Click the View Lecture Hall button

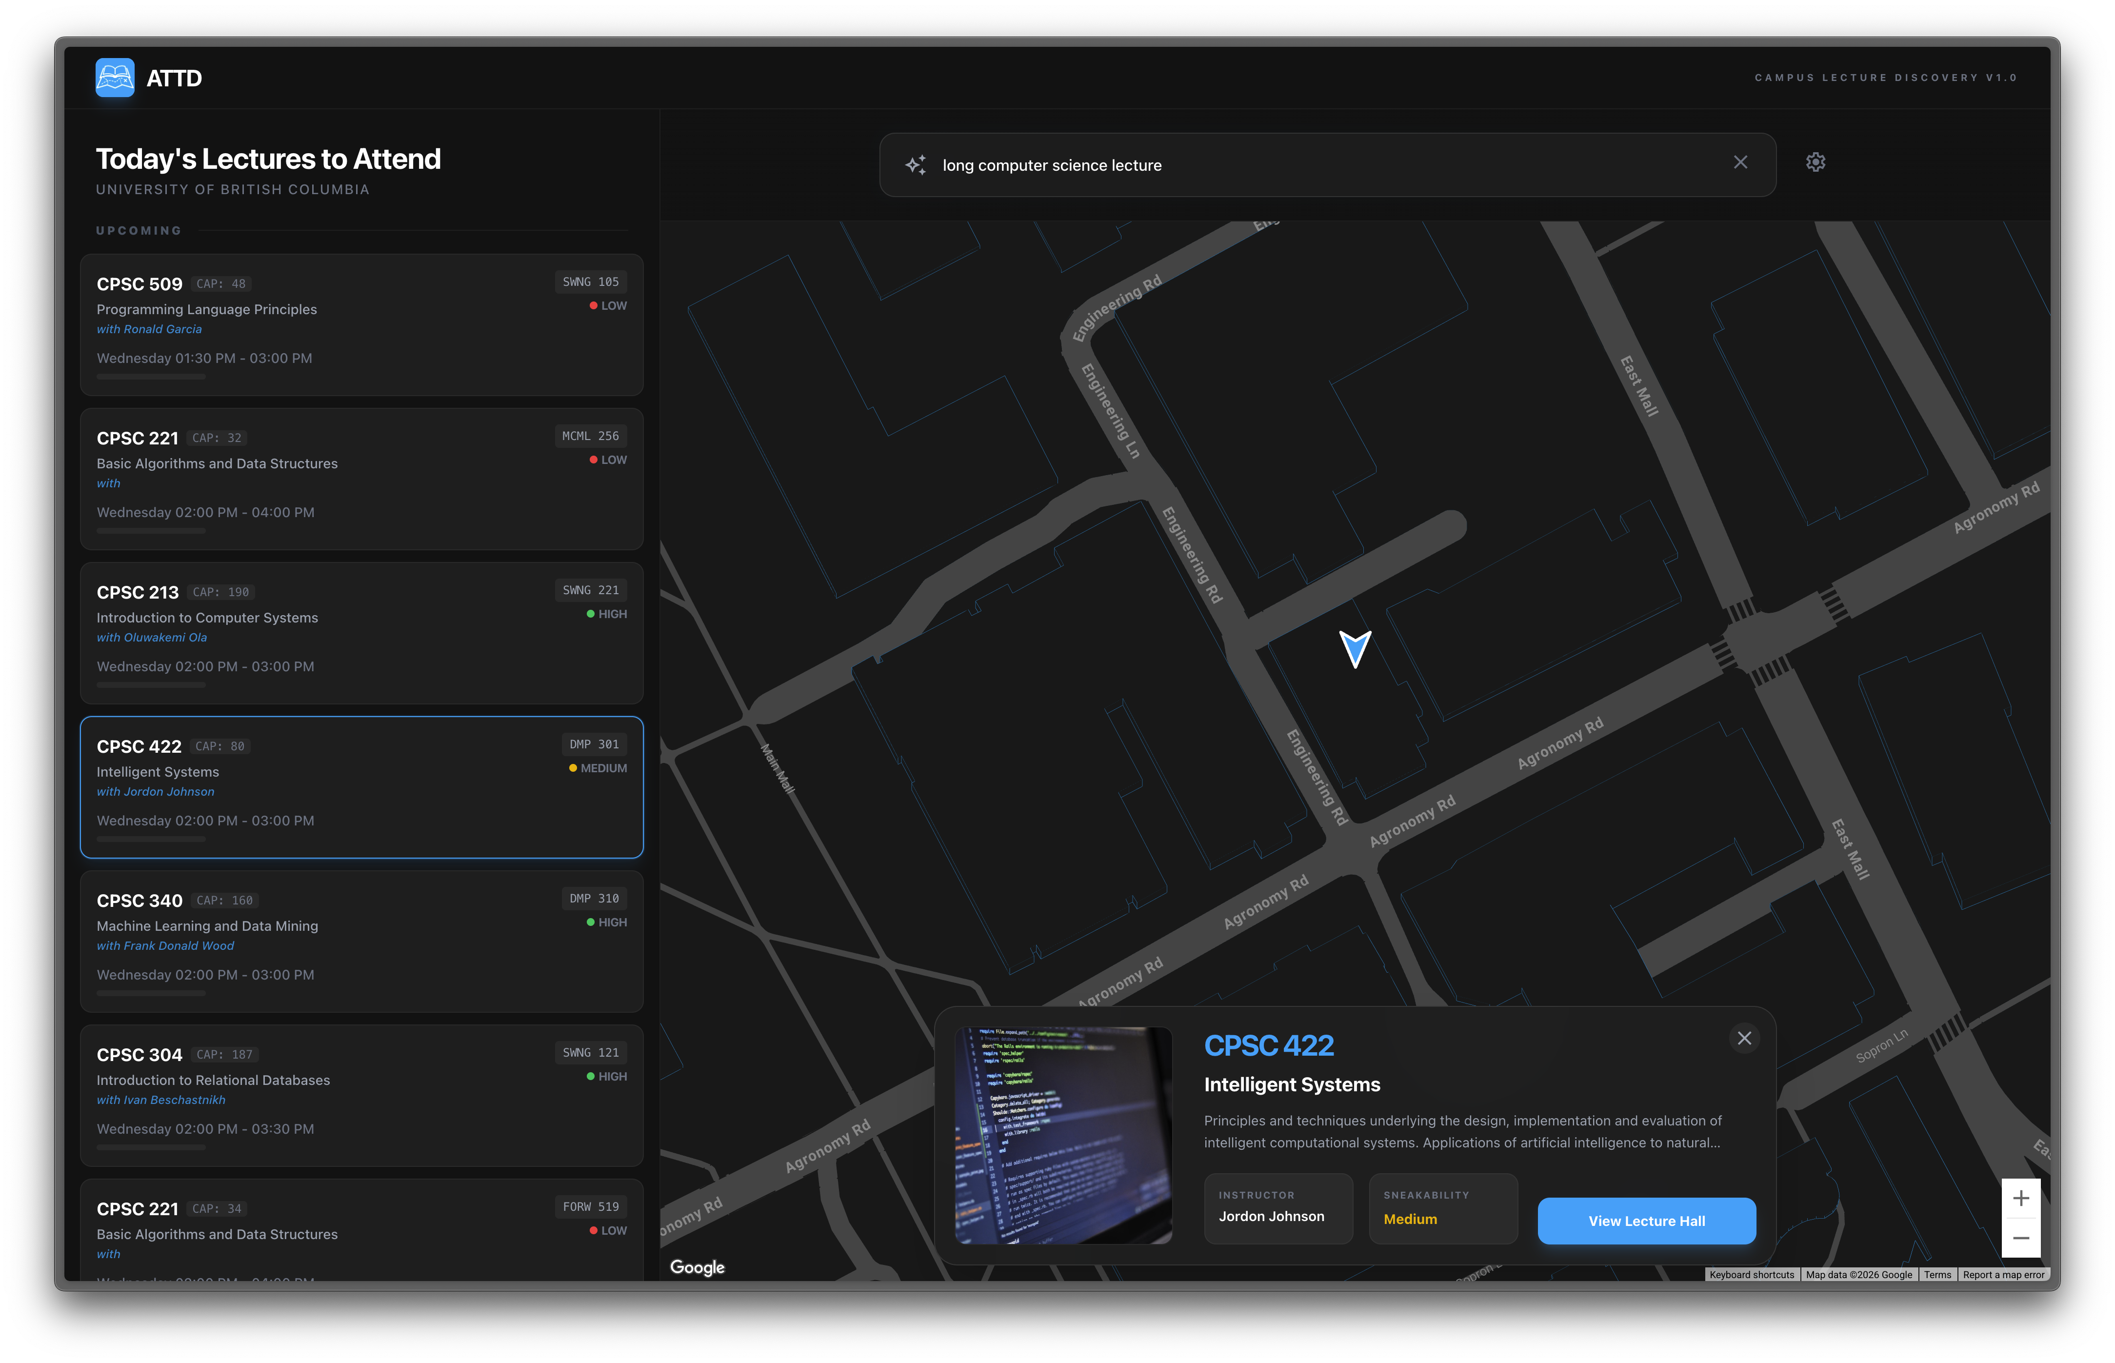click(1646, 1221)
